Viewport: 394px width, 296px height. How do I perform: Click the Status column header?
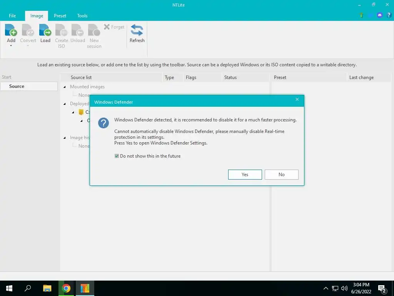(x=245, y=77)
